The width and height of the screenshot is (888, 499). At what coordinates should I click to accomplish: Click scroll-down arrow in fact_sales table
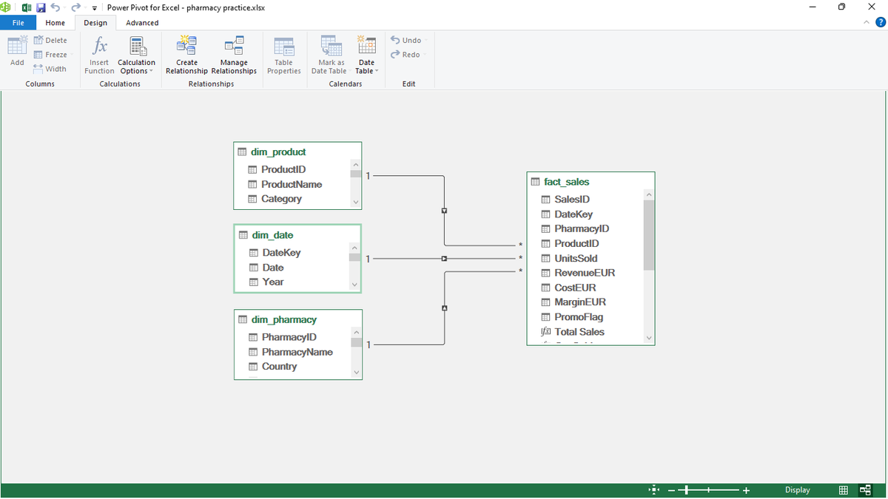coord(649,339)
